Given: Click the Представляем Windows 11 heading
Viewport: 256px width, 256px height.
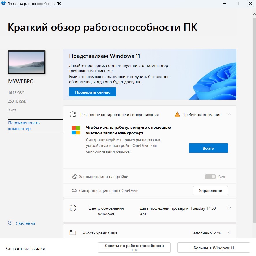Looking at the screenshot, I should (x=104, y=56).
